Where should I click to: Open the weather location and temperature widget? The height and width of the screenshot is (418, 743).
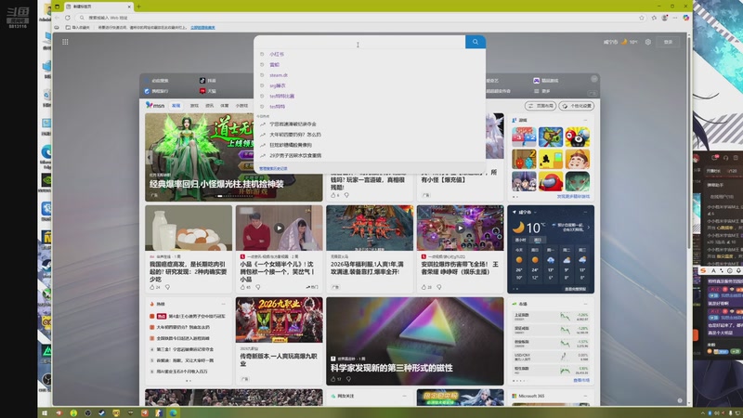click(620, 42)
